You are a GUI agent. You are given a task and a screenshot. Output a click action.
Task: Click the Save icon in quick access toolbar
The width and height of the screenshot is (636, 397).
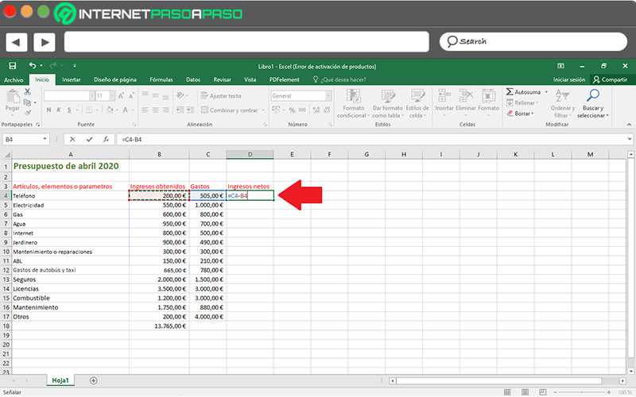13,66
